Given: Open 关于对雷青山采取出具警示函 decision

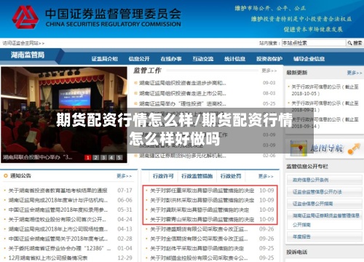Looking at the screenshot, I should point(202,219).
